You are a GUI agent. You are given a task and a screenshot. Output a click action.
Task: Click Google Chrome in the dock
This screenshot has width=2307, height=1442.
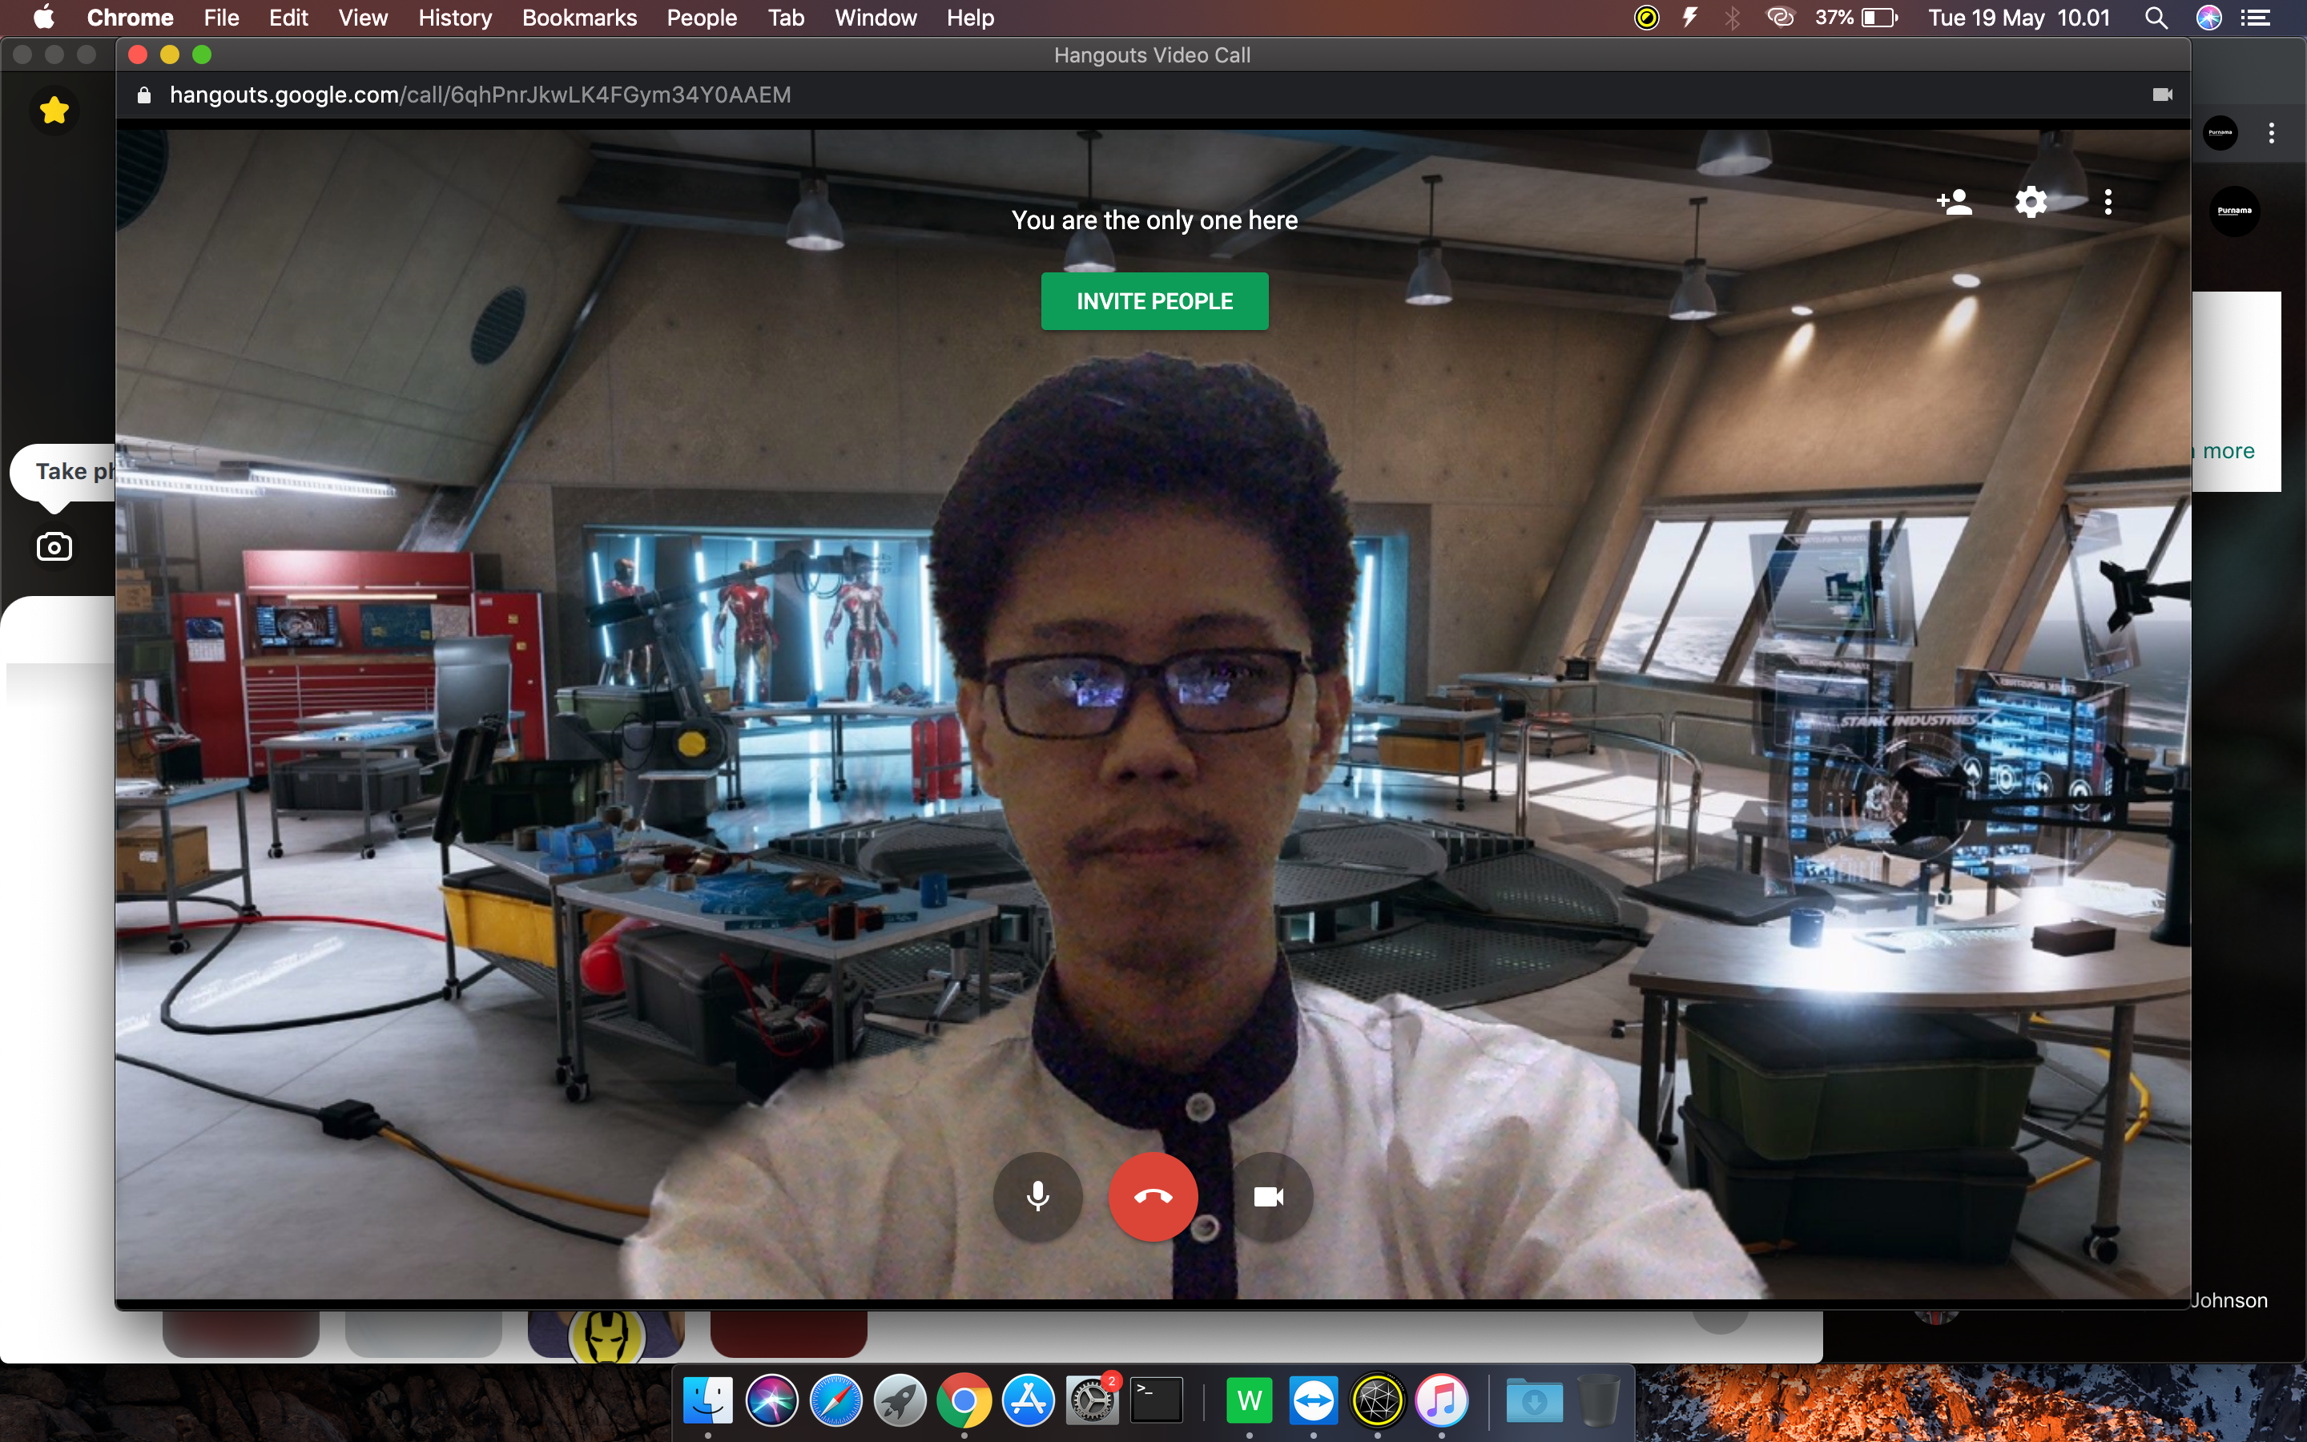click(x=964, y=1400)
